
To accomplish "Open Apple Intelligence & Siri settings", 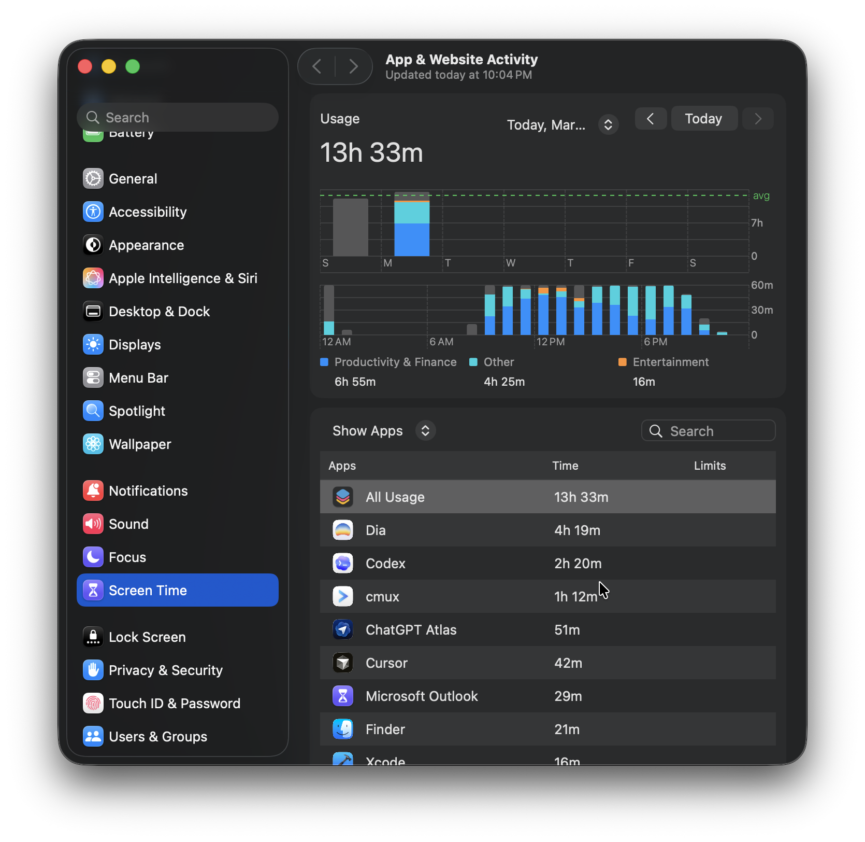I will (182, 278).
